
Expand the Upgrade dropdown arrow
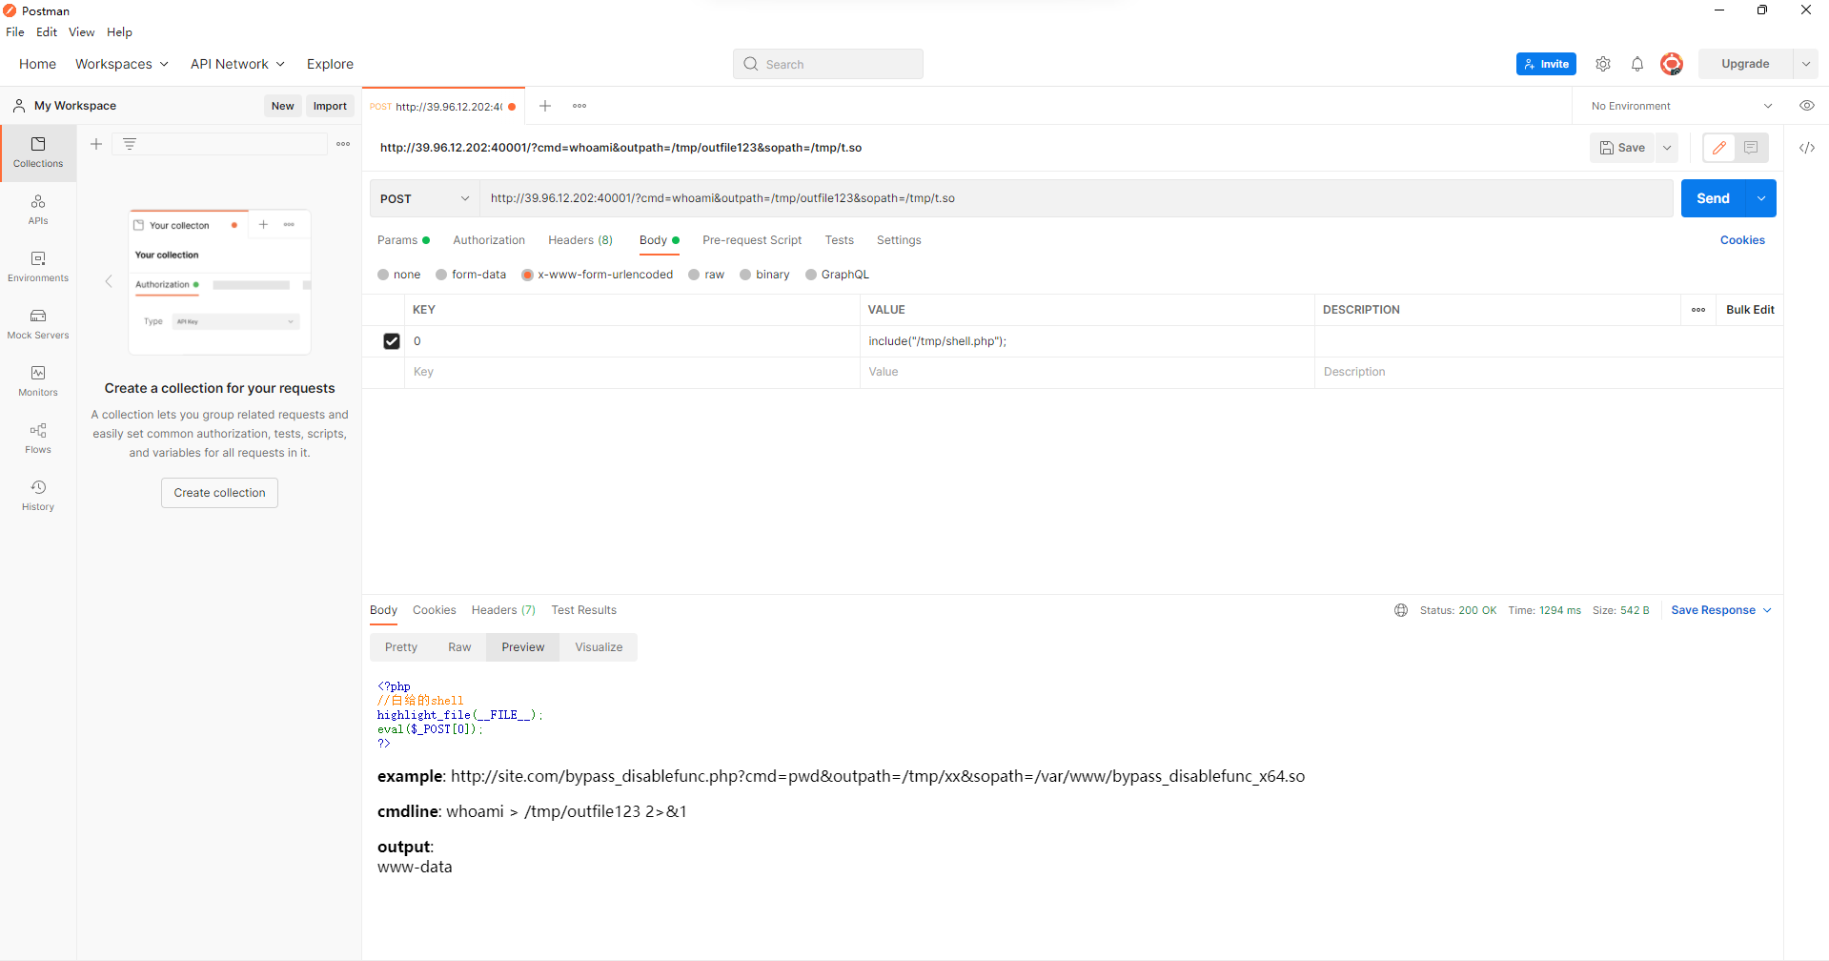[x=1806, y=64]
